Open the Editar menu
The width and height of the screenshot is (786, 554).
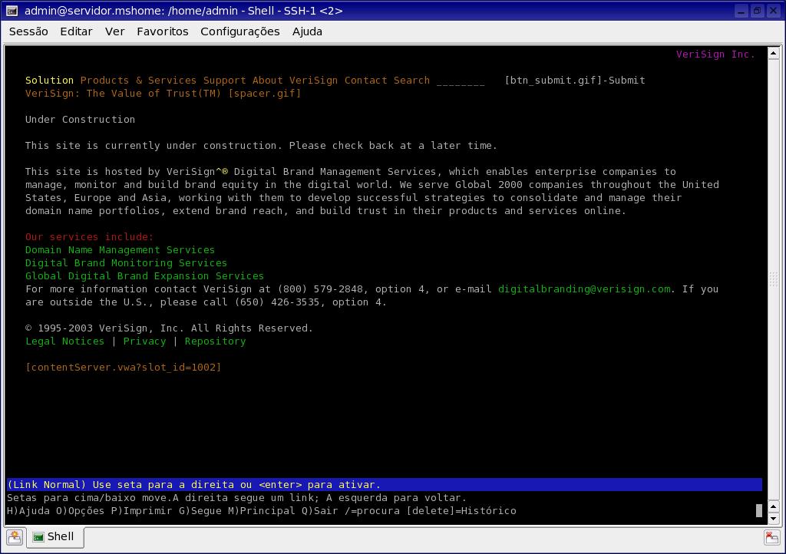tap(76, 31)
